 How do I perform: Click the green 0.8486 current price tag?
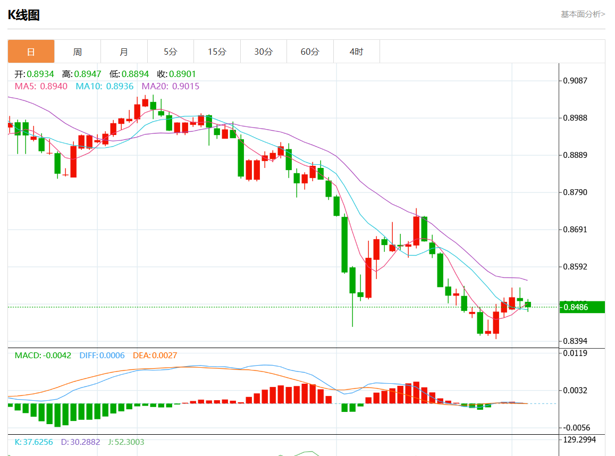point(582,307)
